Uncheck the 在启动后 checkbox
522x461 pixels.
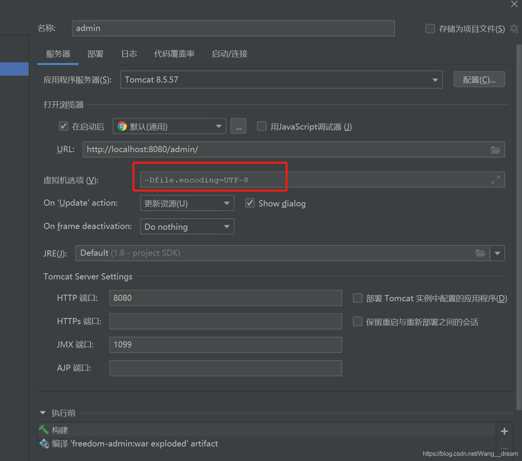pos(63,126)
